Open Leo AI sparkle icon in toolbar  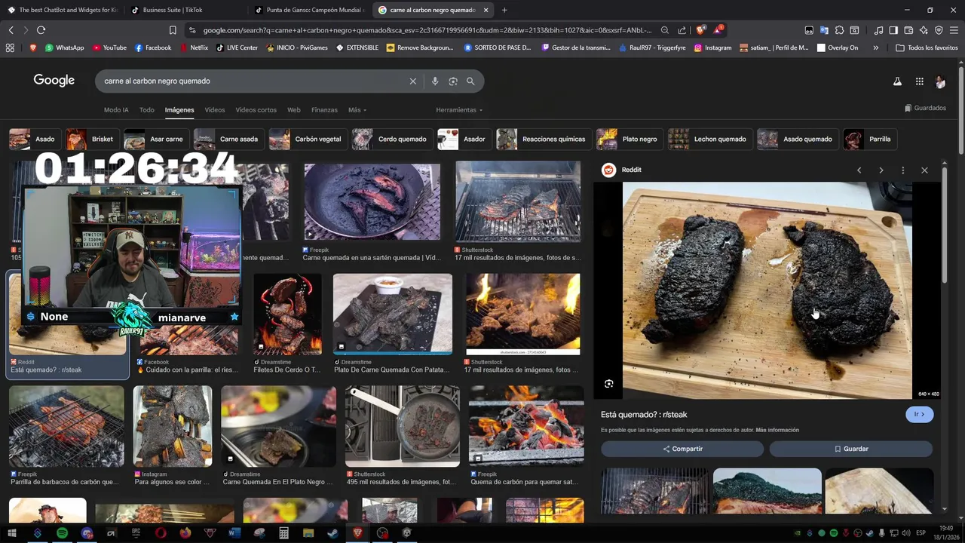pos(924,30)
